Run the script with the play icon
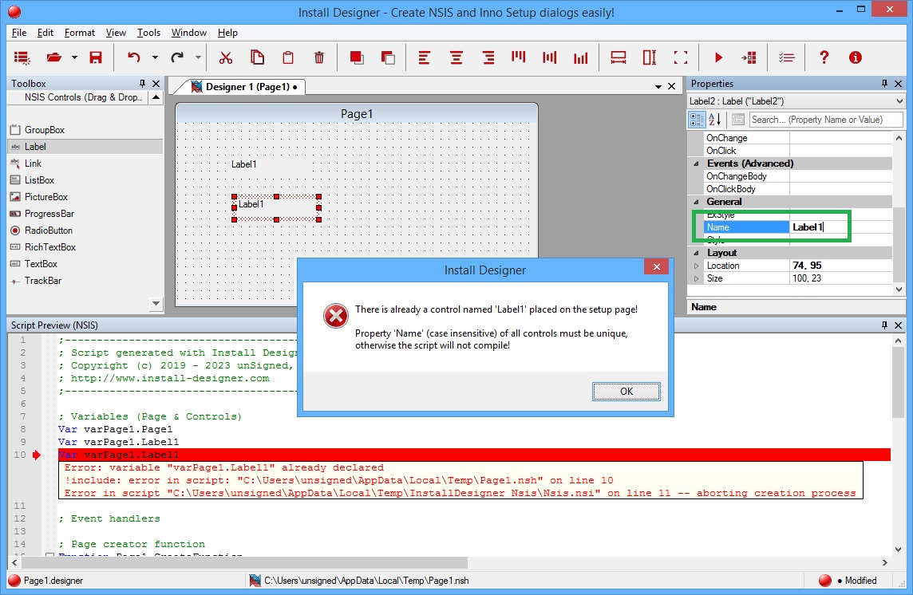913x595 pixels. pyautogui.click(x=718, y=57)
